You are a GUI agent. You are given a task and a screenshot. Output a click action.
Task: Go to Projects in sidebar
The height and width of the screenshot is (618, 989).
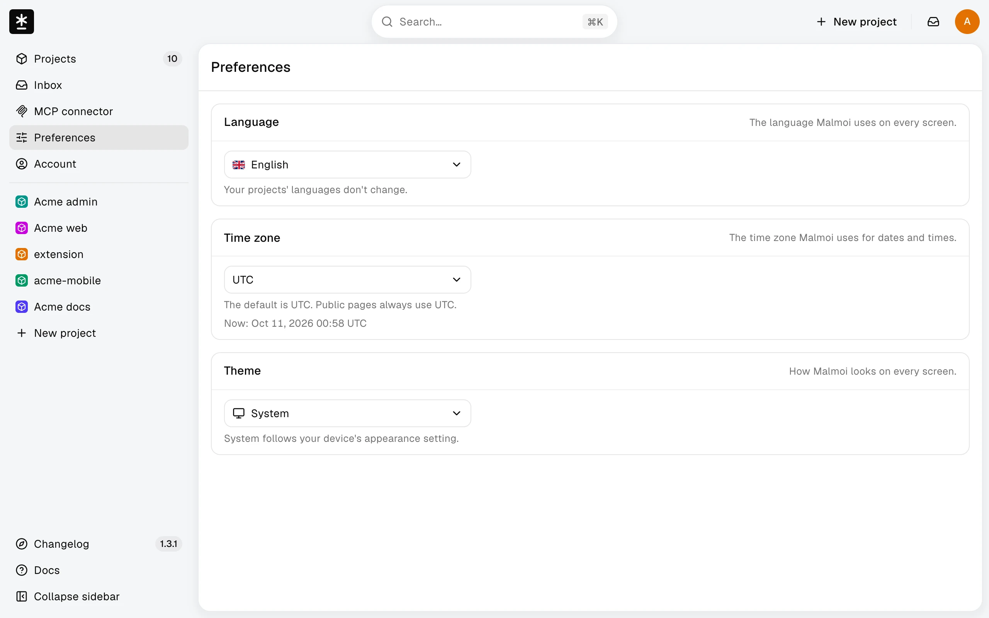99,59
